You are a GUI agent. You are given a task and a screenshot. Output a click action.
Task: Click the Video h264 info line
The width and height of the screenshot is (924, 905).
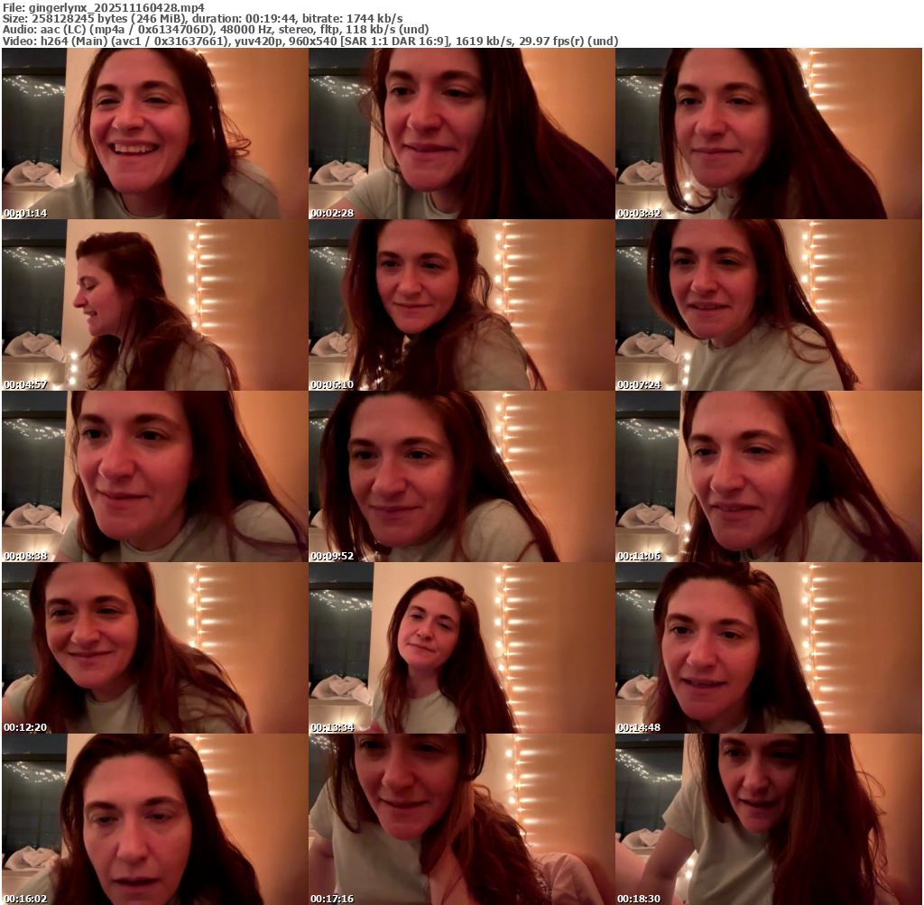coord(307,42)
